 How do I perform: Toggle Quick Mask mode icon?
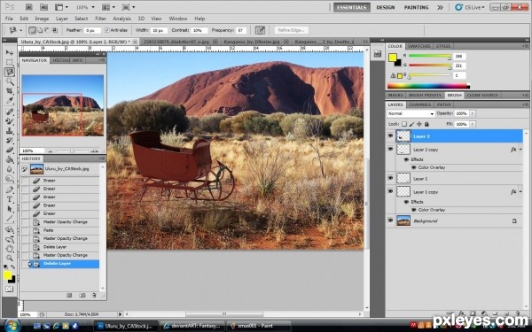[x=9, y=289]
